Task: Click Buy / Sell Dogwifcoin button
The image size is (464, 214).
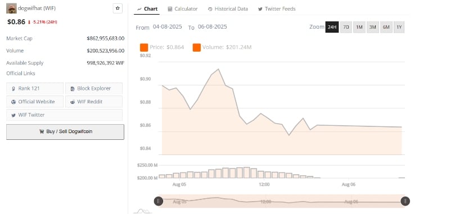Action: [x=65, y=132]
